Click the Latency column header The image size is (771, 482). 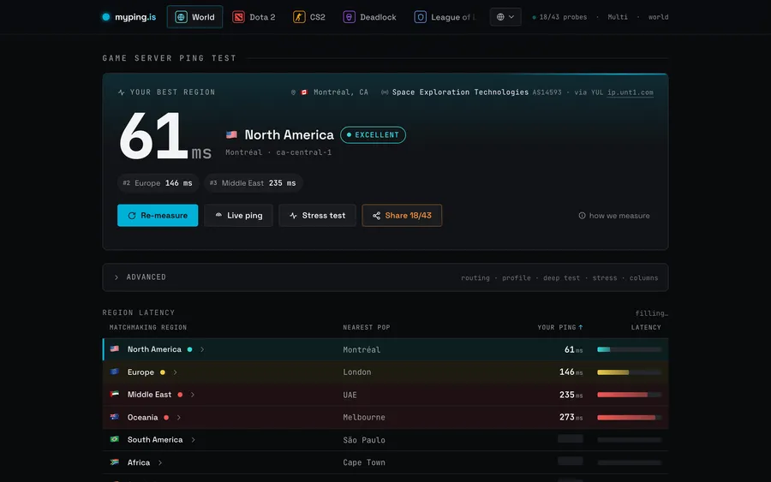(646, 327)
